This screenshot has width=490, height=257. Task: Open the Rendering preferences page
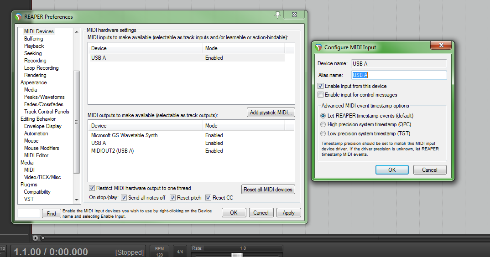35,75
